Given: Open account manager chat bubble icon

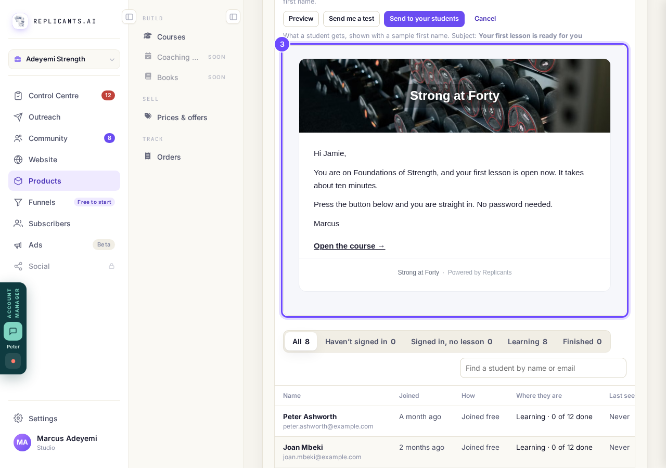Looking at the screenshot, I should (13, 331).
